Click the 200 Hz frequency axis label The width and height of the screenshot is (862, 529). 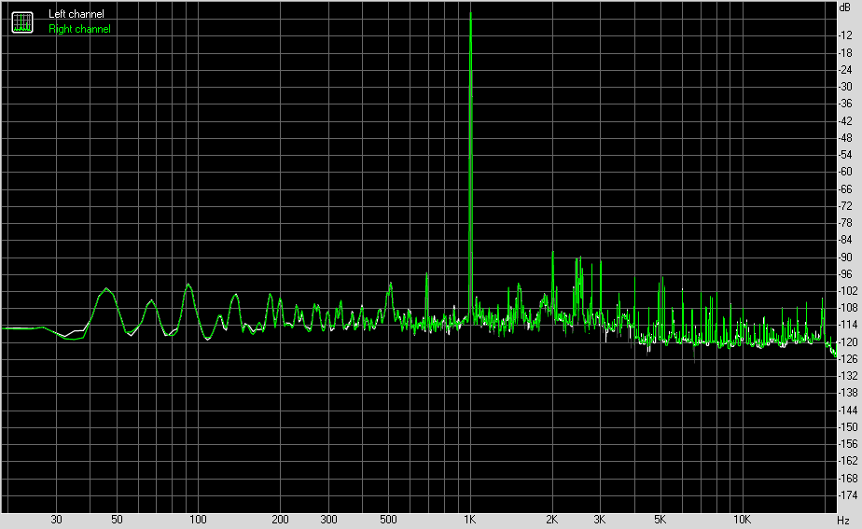click(x=280, y=520)
